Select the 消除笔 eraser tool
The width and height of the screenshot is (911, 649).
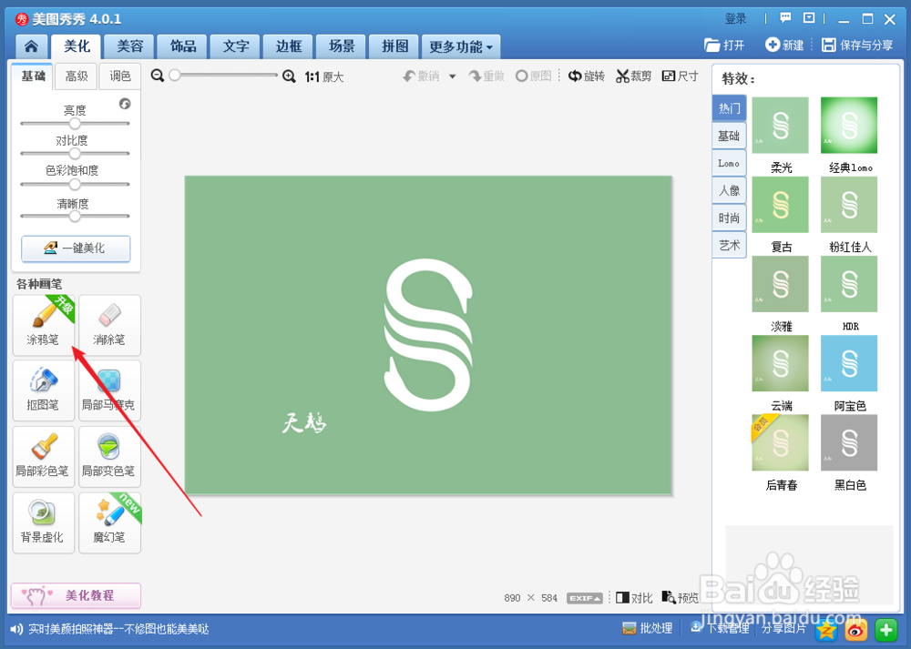point(109,325)
